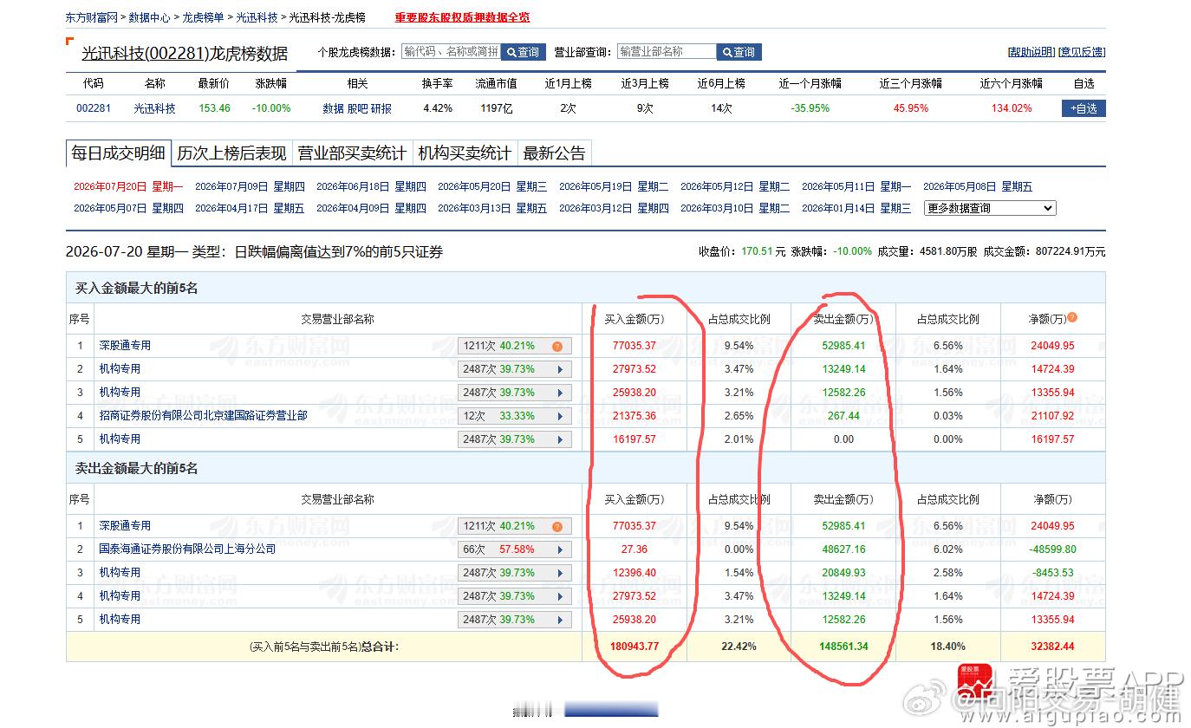
Task: Click the 营业部名称 search input field
Action: point(667,52)
